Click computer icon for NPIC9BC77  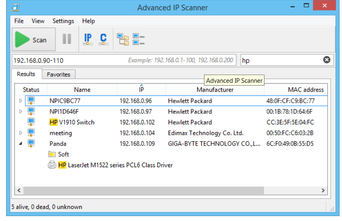coord(31,101)
